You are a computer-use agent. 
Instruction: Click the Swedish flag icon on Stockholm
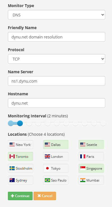(12, 168)
